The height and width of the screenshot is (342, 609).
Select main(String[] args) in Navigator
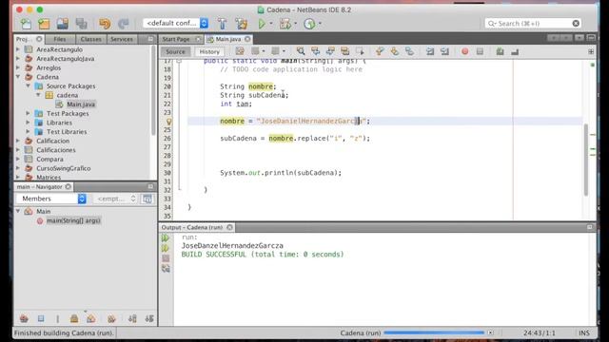pyautogui.click(x=73, y=220)
